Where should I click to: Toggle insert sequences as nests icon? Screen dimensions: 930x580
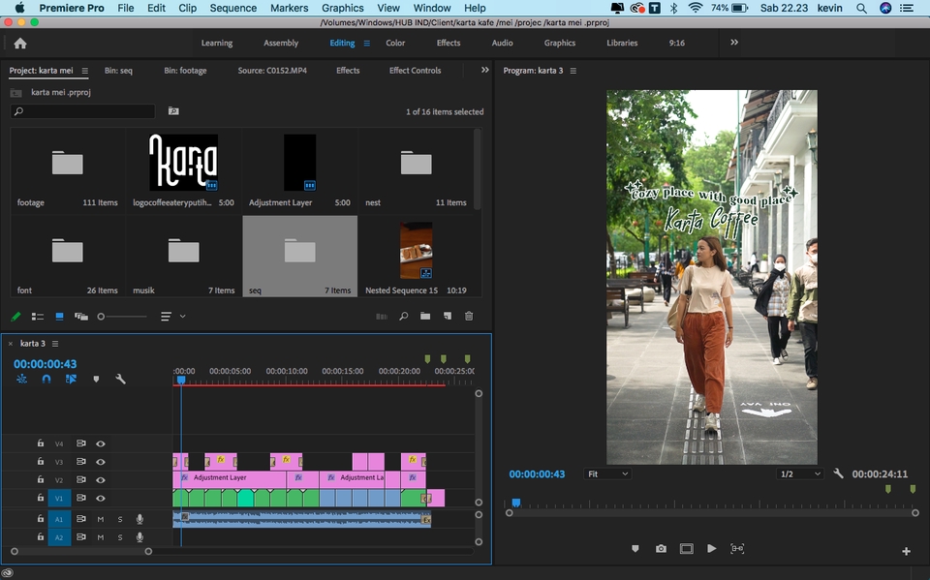(x=22, y=379)
